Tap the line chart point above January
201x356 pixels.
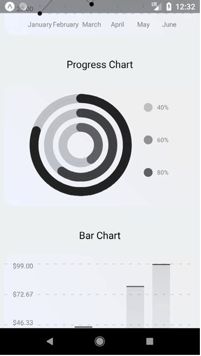click(x=40, y=13)
